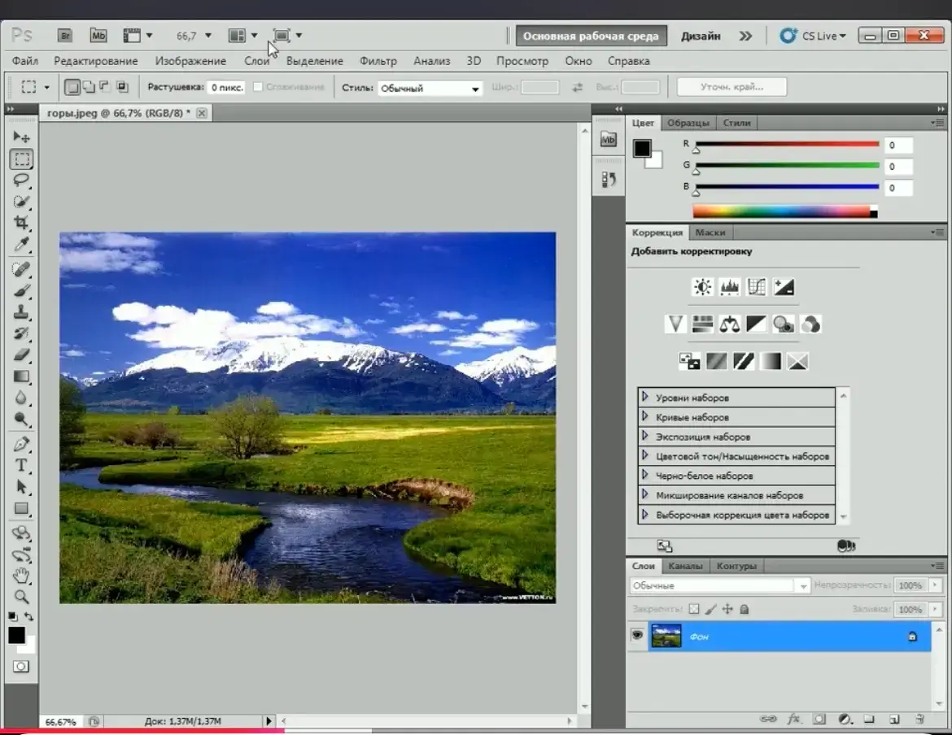Select the Zoom magnifier tool
Viewport: 952px width, 735px height.
point(21,597)
